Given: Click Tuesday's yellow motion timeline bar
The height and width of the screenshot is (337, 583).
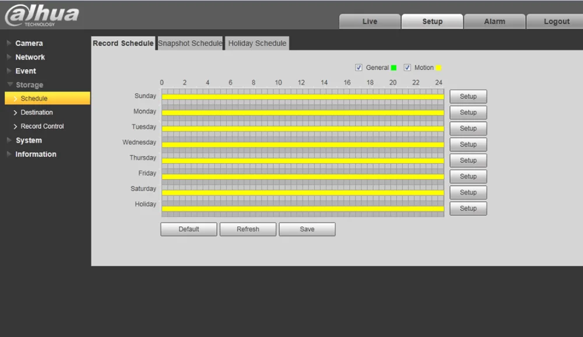Looking at the screenshot, I should 303,129.
